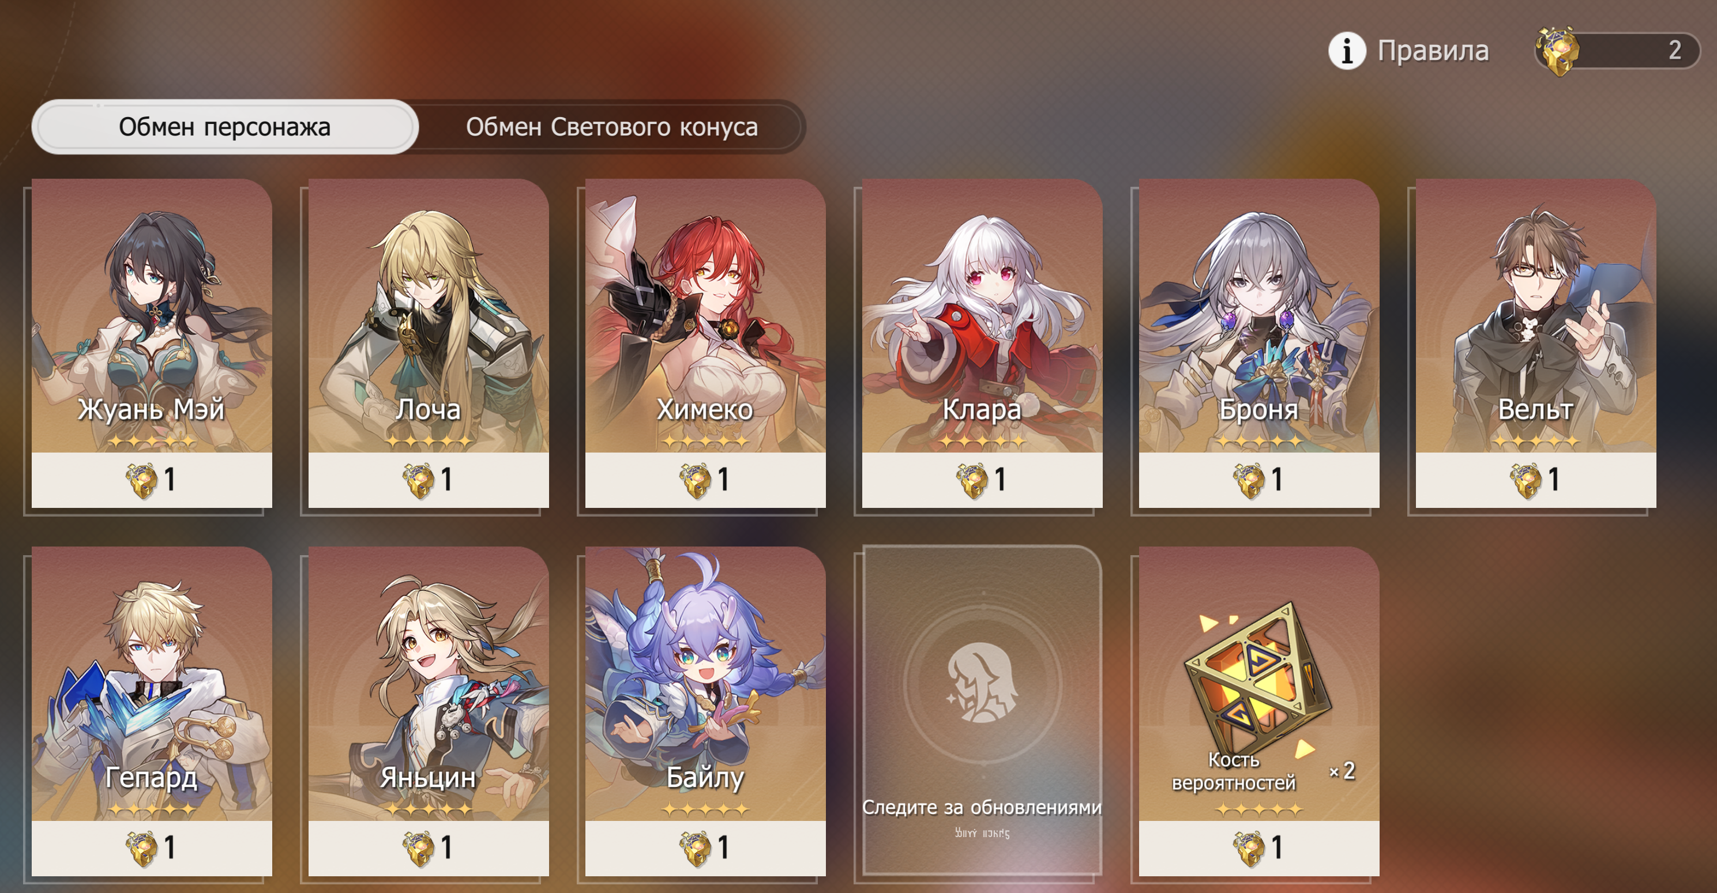Choose the Броня character card
1717x893 pixels.
pyautogui.click(x=1258, y=343)
